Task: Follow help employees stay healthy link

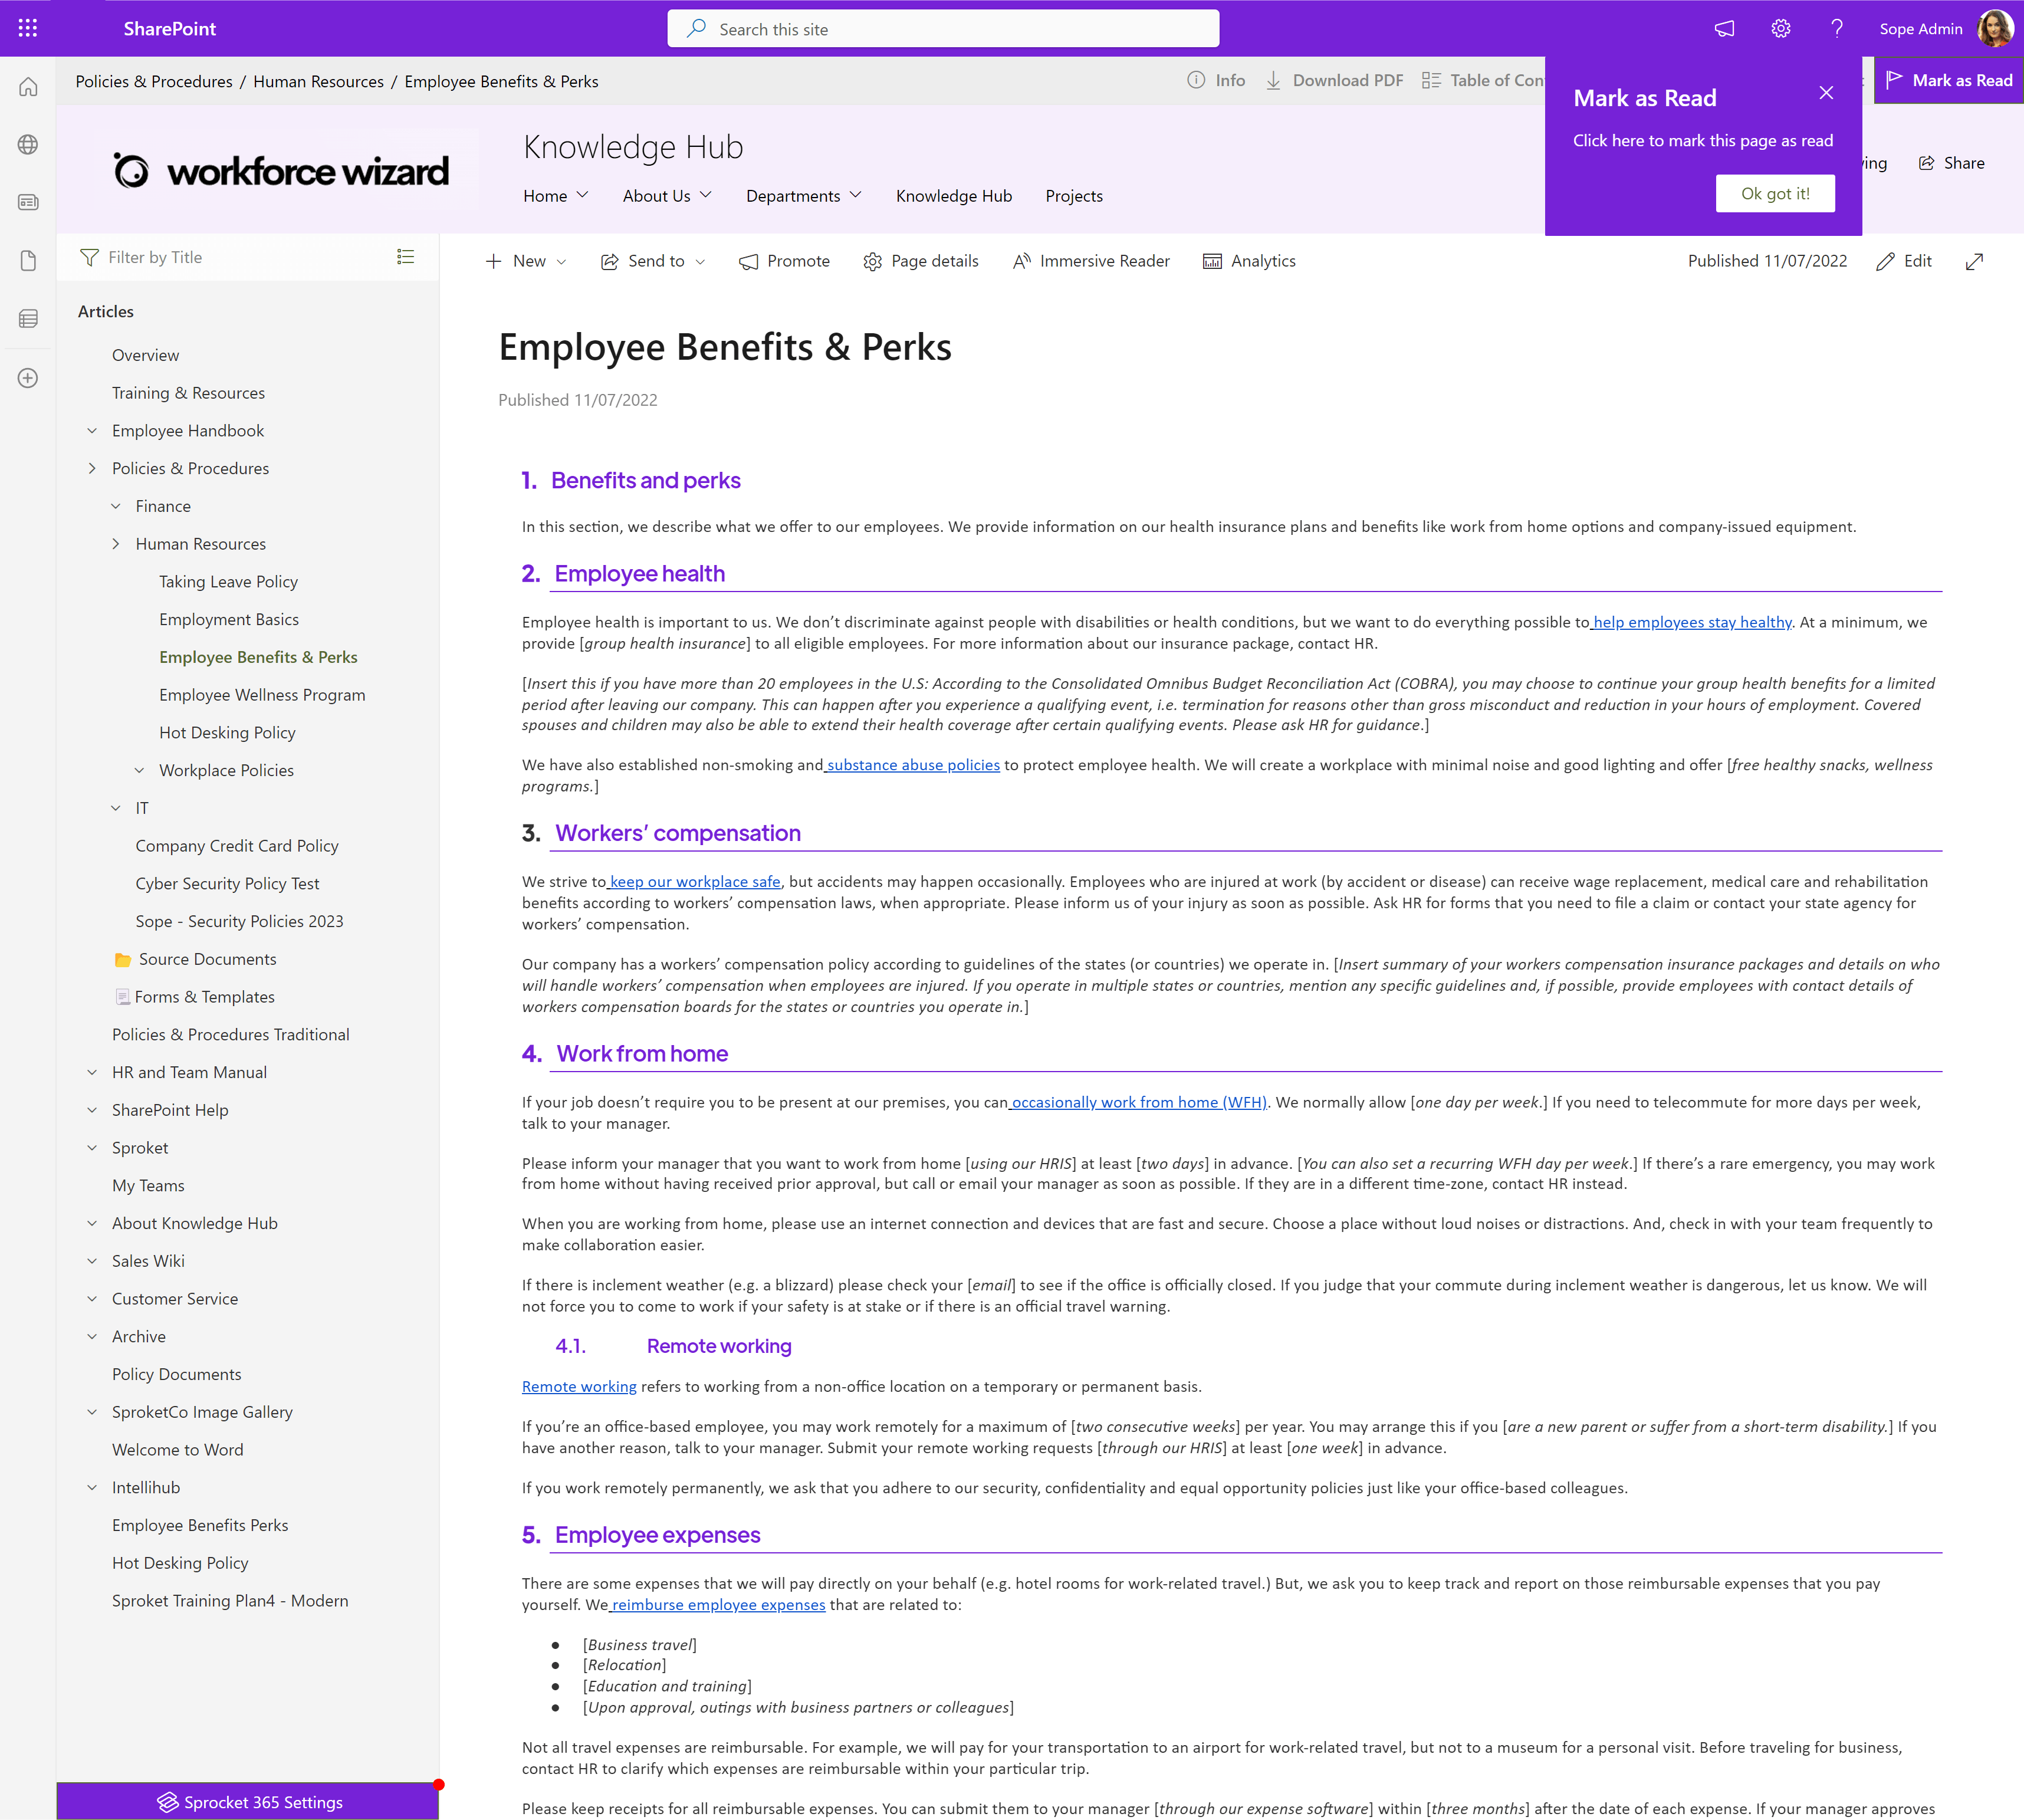Action: (x=1691, y=622)
